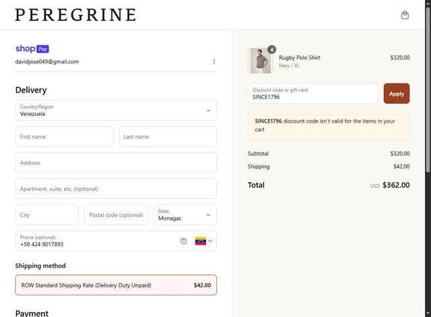Click the phone field help question icon

pos(183,241)
